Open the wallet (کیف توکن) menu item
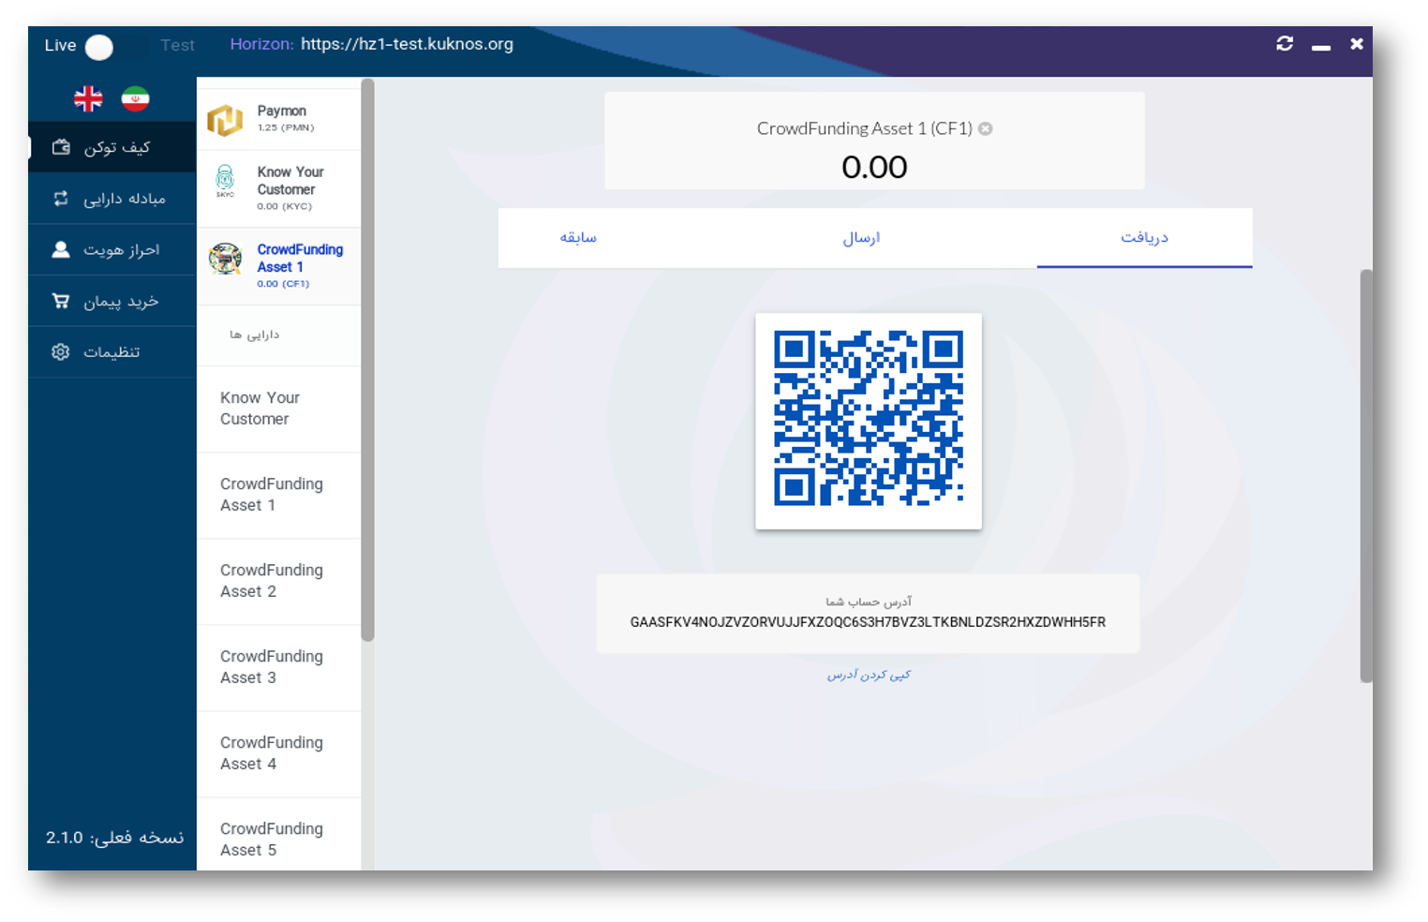The width and height of the screenshot is (1428, 922). (x=112, y=147)
